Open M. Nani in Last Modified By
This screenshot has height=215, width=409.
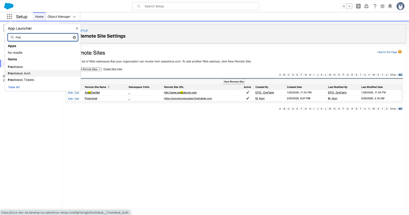tap(333, 98)
